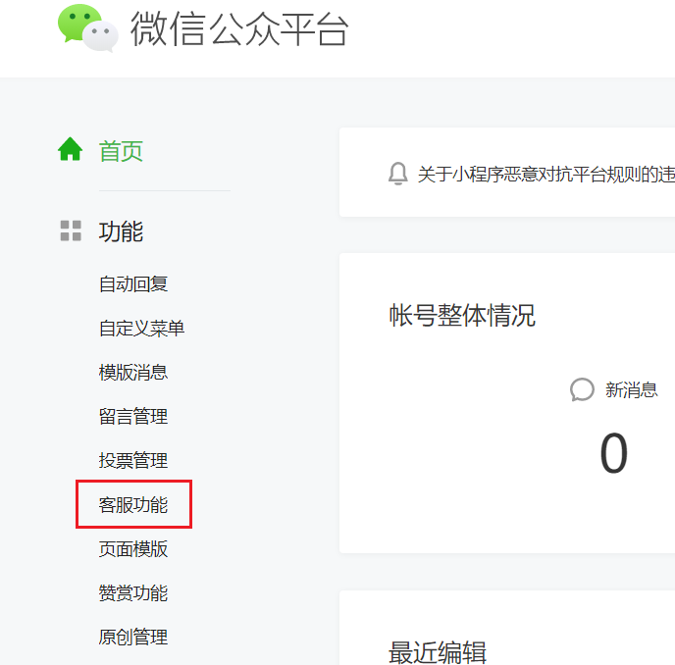675x665 pixels.
Task: Open 留言管理 in the sidebar
Action: 133,416
